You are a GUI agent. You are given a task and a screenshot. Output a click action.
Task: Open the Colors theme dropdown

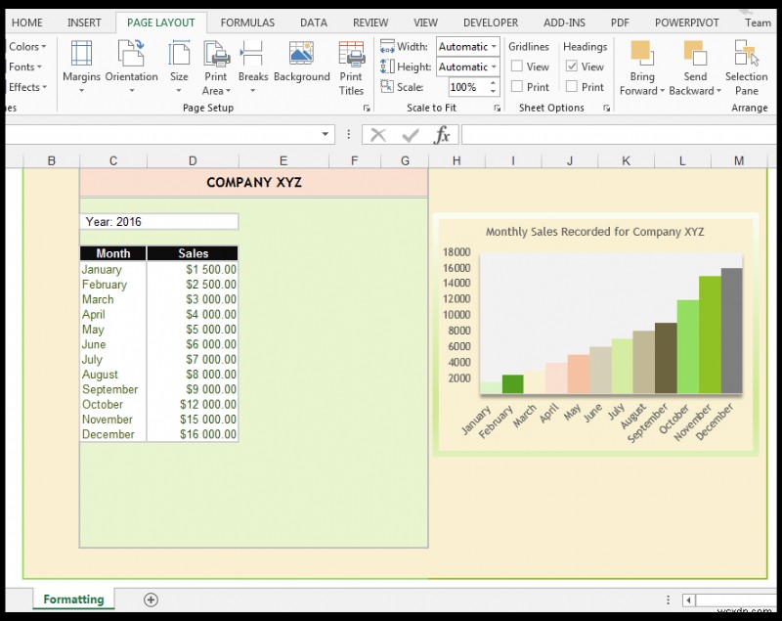(26, 46)
